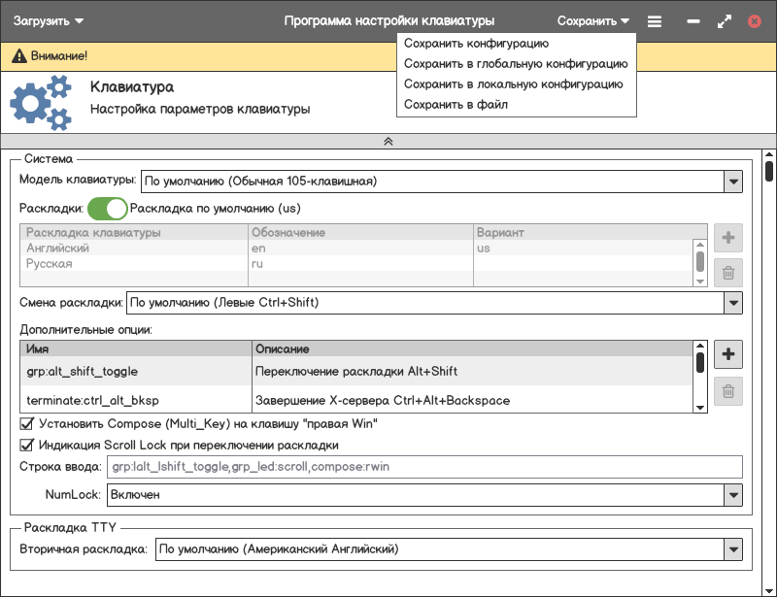The height and width of the screenshot is (597, 777).
Task: Click the fullscreen expand arrows icon
Action: [724, 20]
